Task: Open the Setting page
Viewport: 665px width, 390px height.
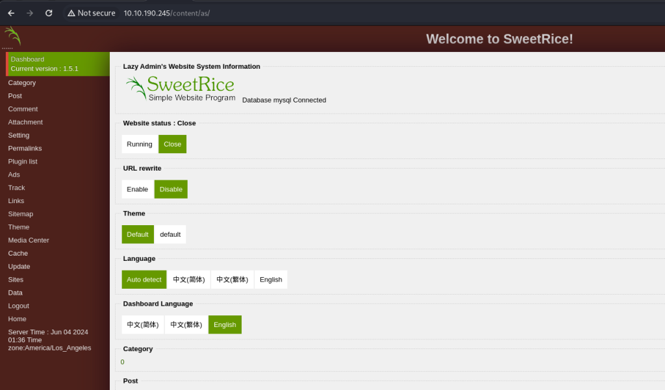Action: 19,135
